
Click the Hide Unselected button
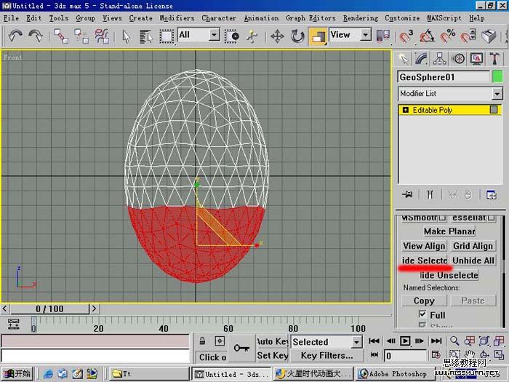click(x=449, y=275)
